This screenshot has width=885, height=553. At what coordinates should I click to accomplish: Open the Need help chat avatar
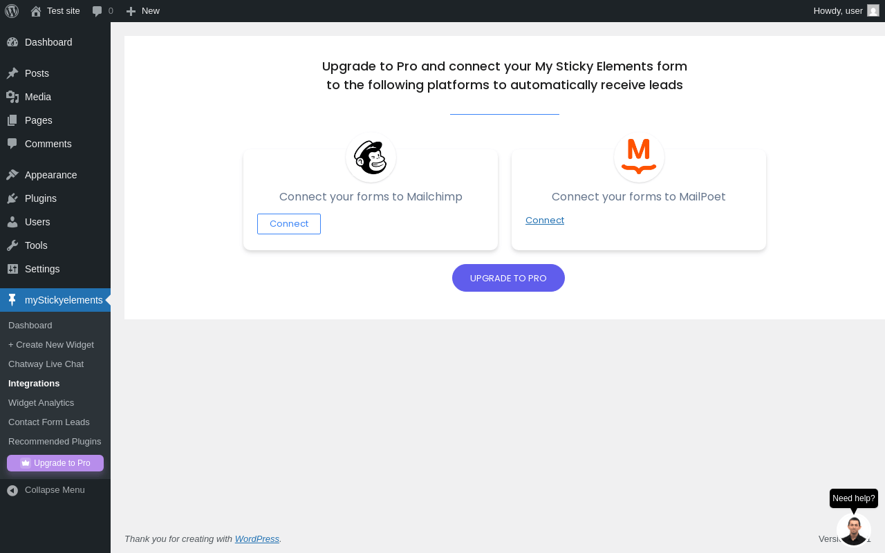point(853,529)
